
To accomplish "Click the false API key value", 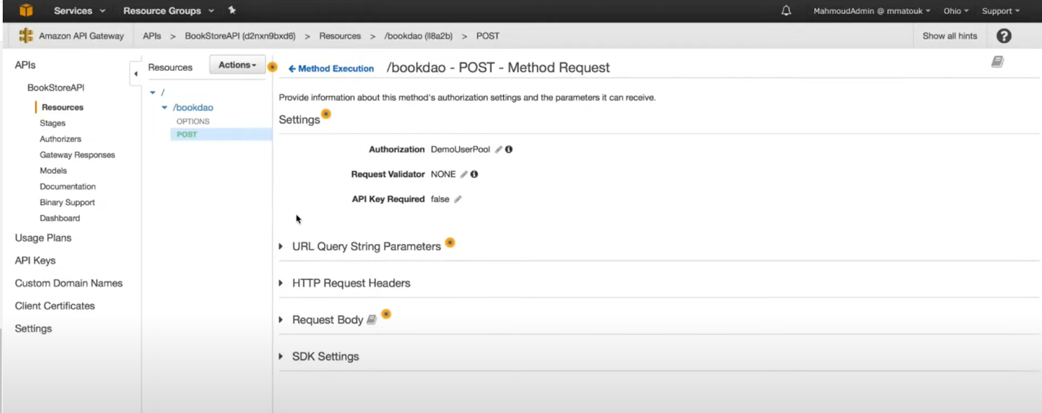I will [x=440, y=199].
